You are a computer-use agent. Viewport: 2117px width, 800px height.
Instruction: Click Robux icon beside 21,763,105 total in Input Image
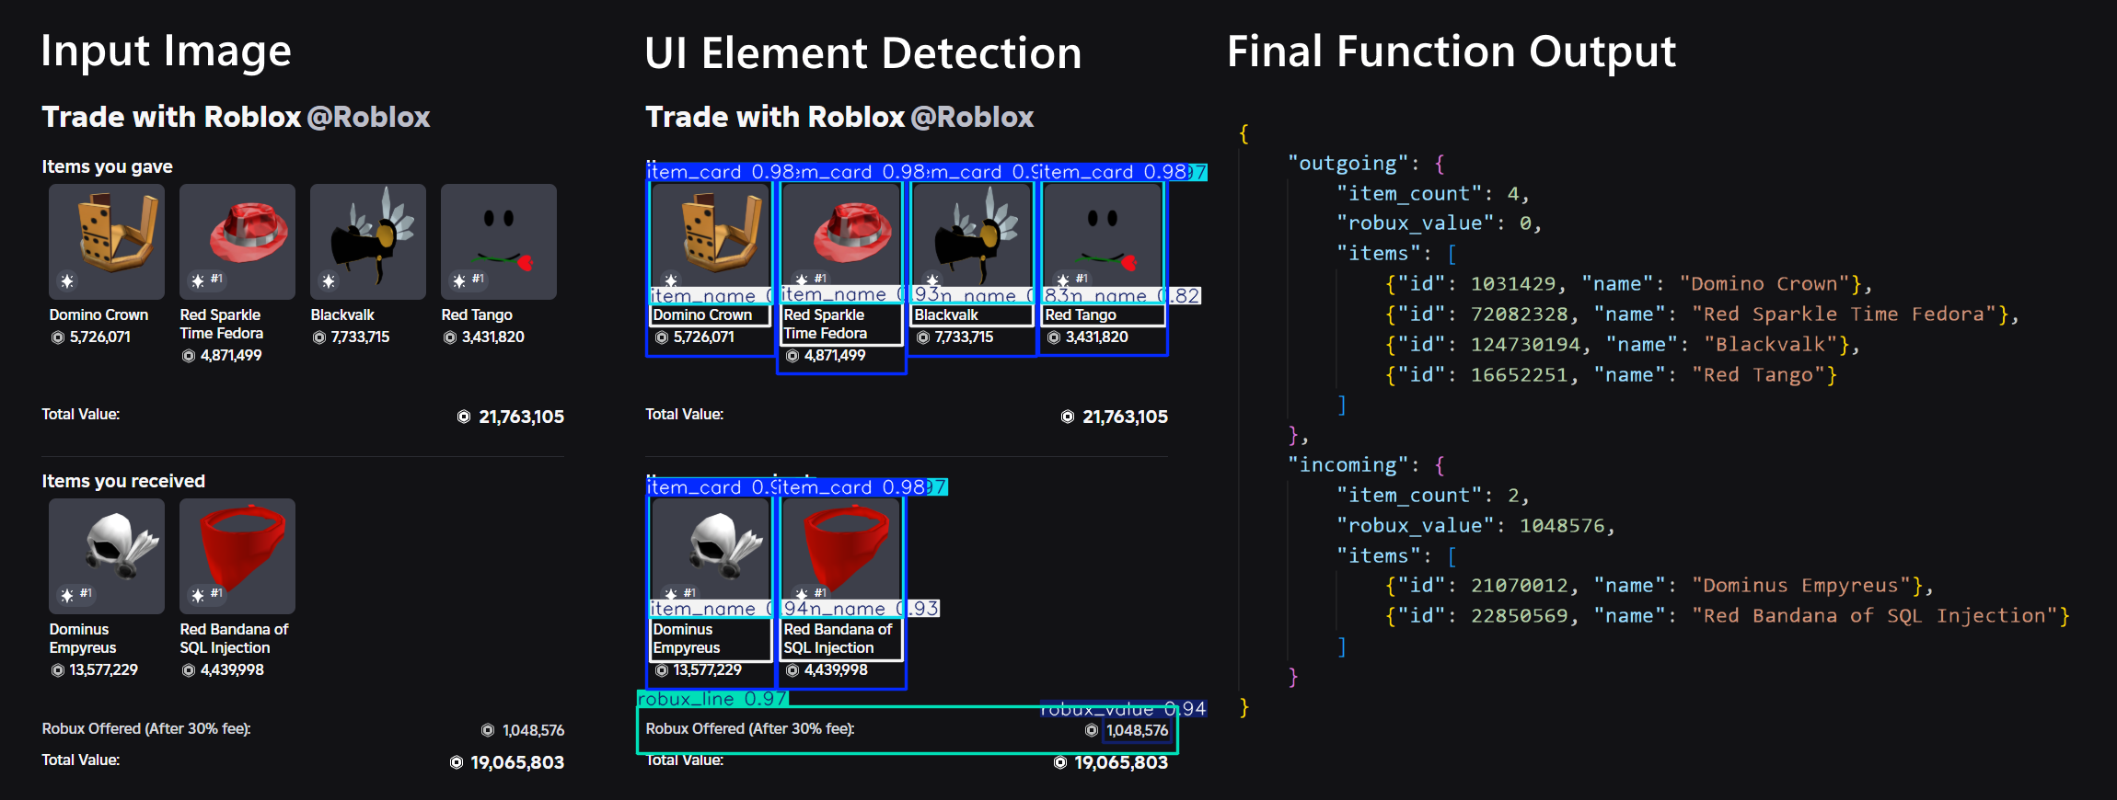click(x=464, y=417)
